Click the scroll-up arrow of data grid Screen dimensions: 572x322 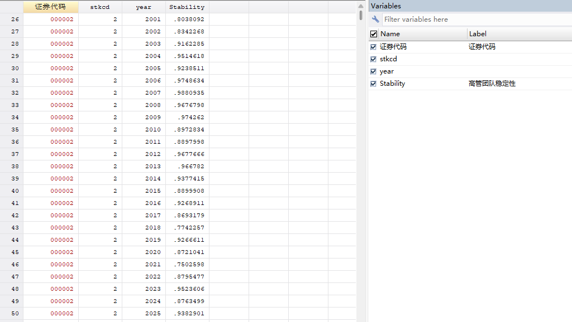361,6
